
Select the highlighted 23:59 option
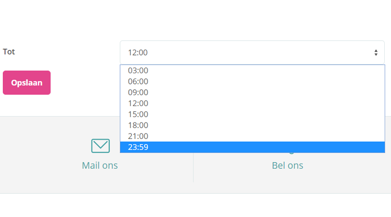[x=138, y=147]
